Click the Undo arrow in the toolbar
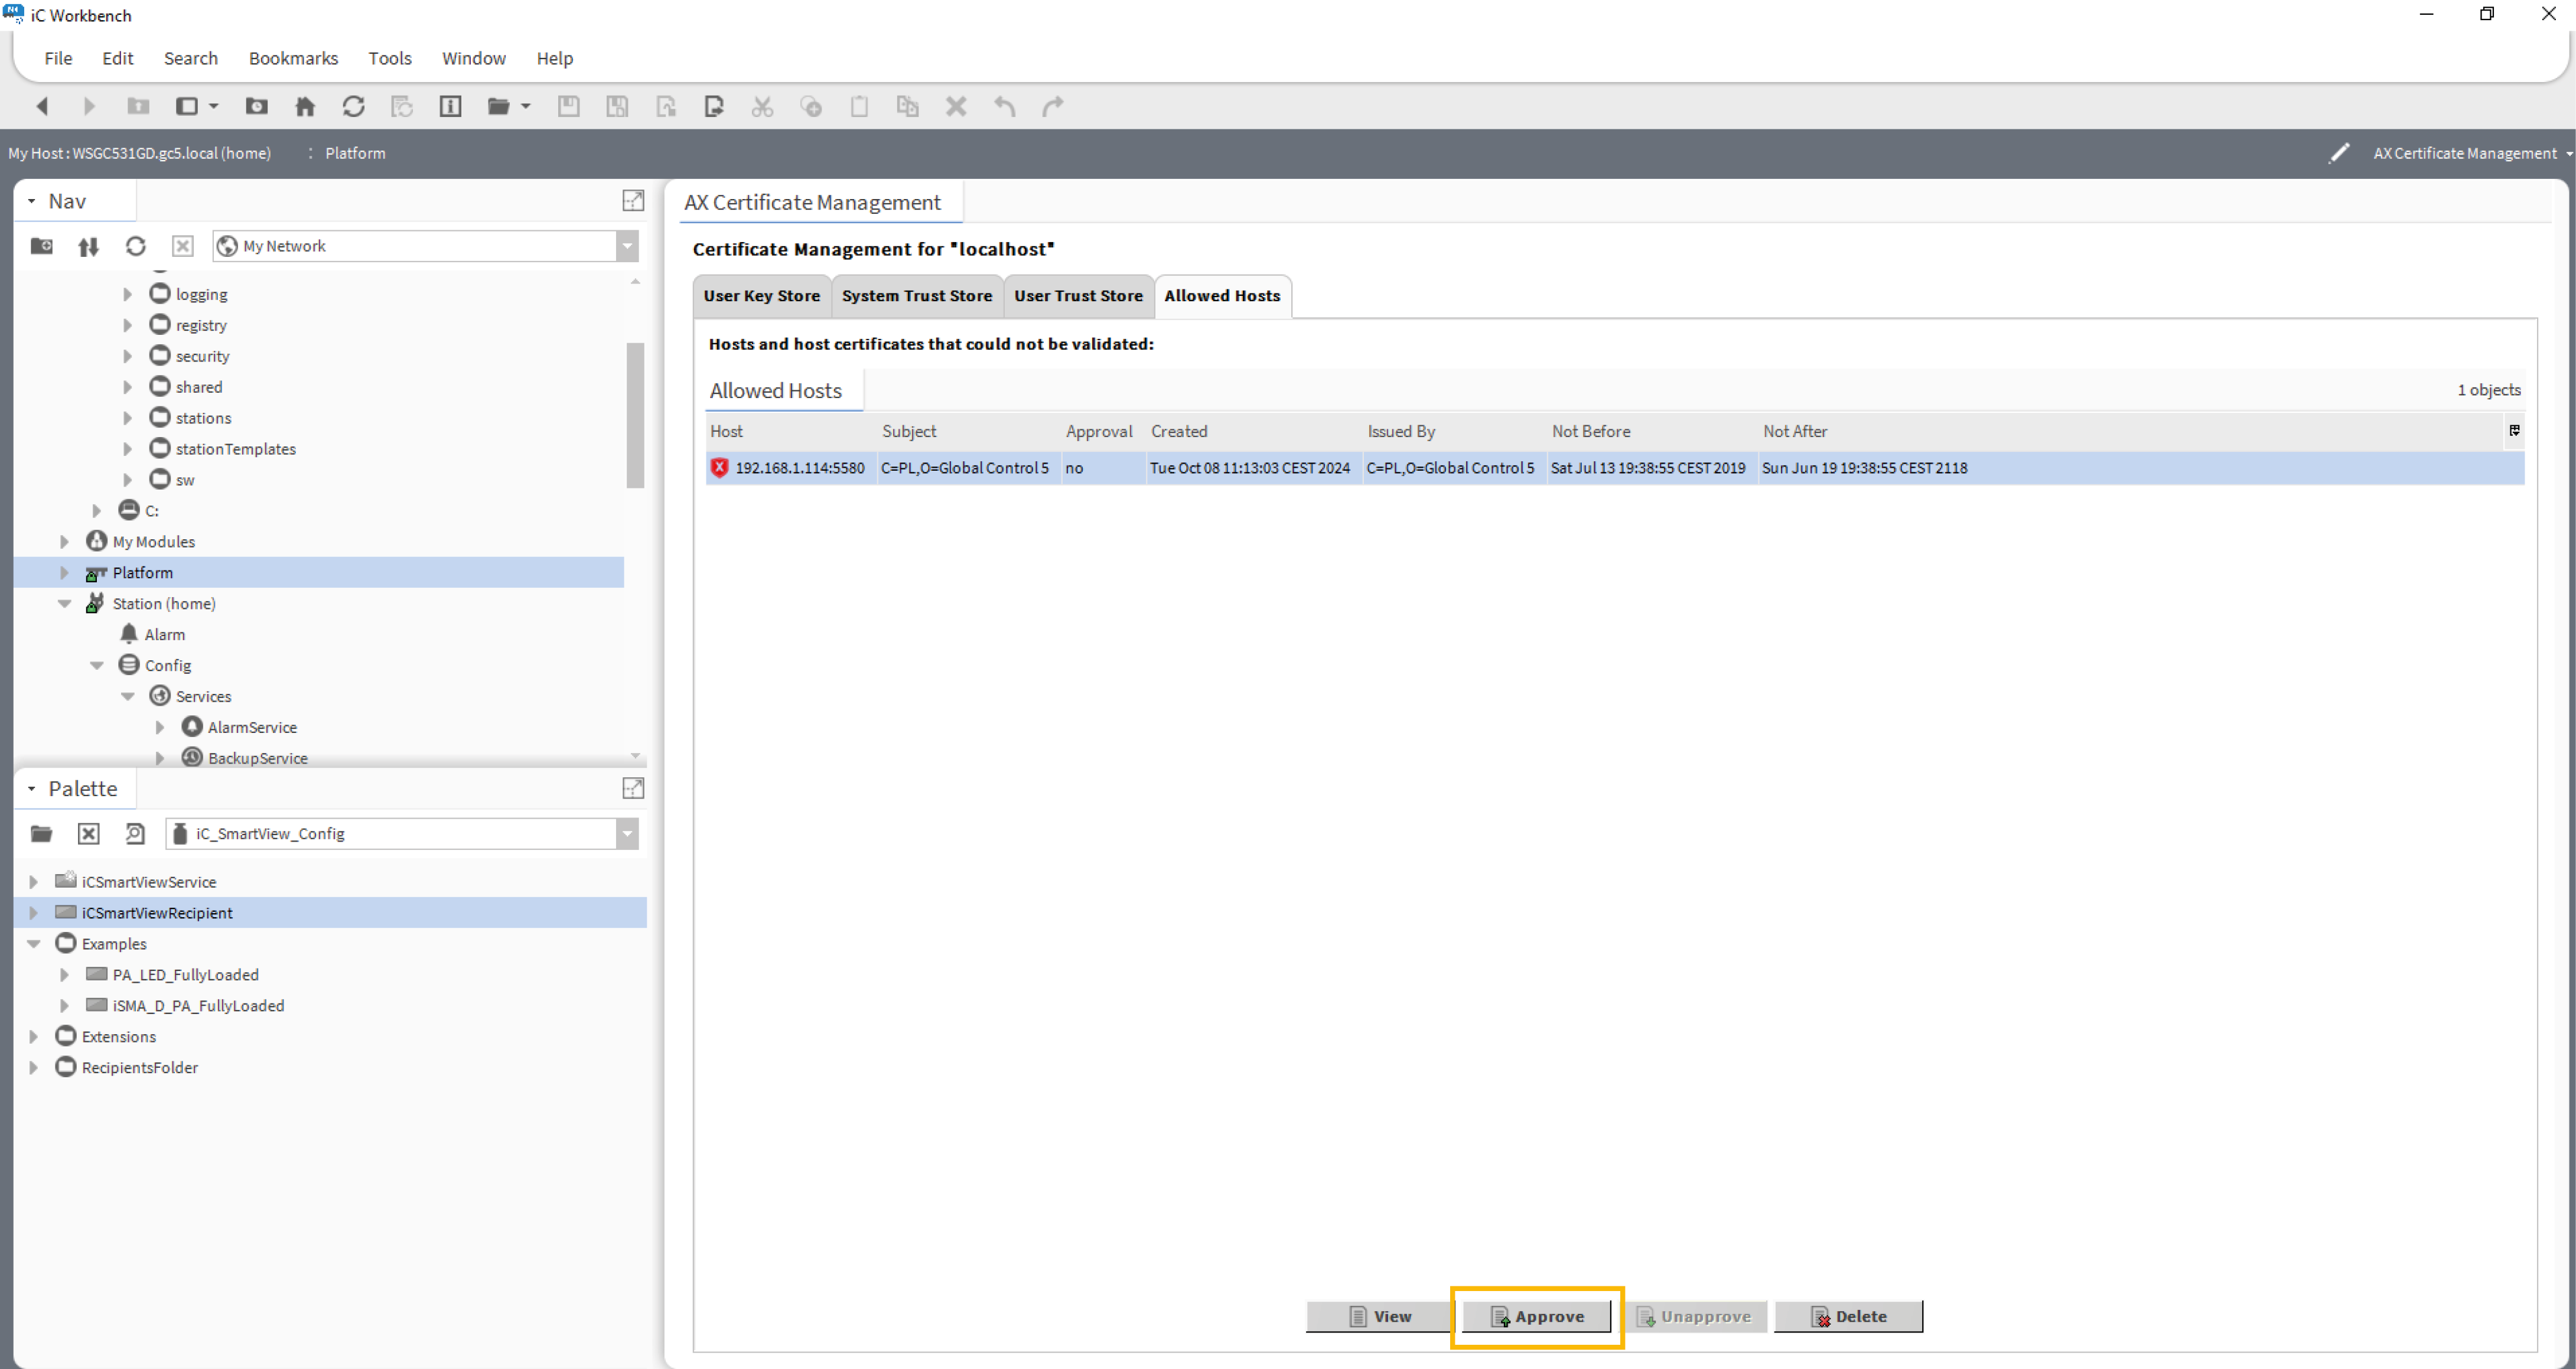This screenshot has height=1369, width=2576. [x=1005, y=106]
